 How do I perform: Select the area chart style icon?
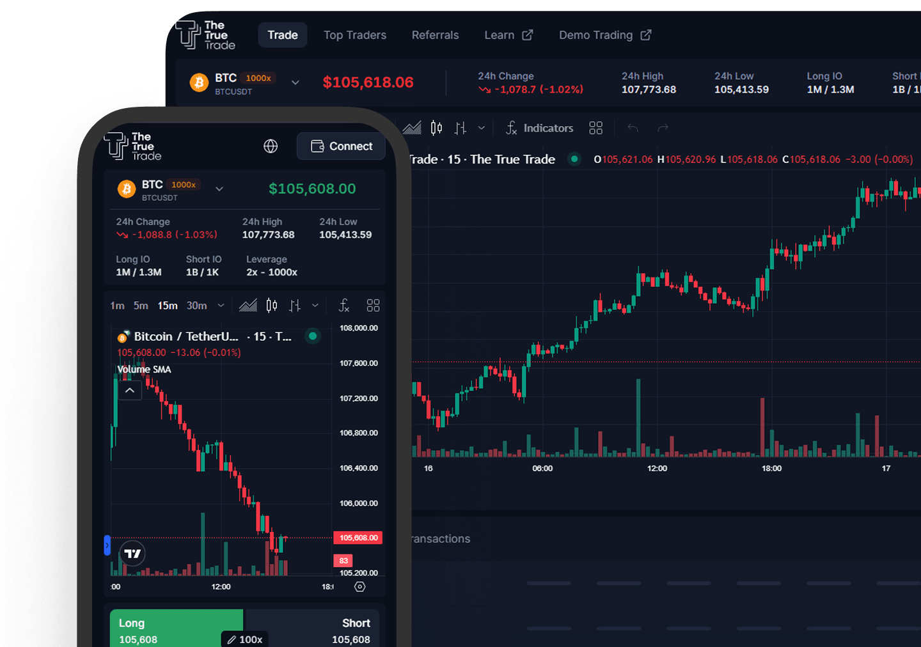coord(412,128)
